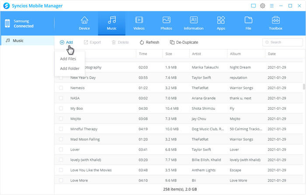Click artist 'Jay Chou'
Screen dimensions: 306x195
pyautogui.click(x=199, y=118)
